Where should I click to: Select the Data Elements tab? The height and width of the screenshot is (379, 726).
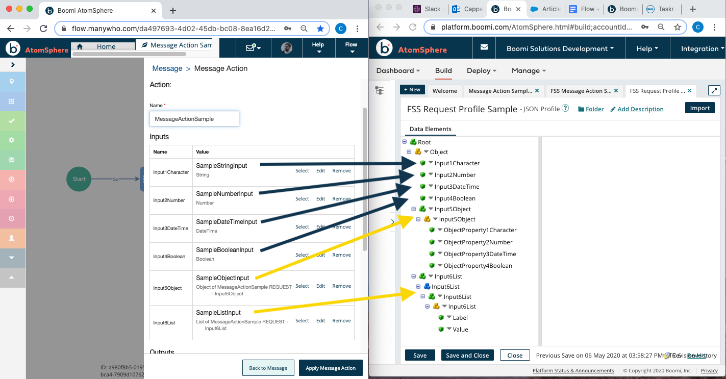[x=431, y=129]
